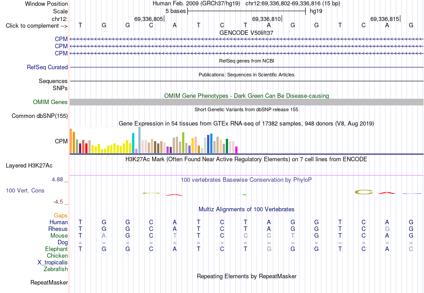Open 'Repeating Elements by RepeatMasker' track title

coord(246,276)
